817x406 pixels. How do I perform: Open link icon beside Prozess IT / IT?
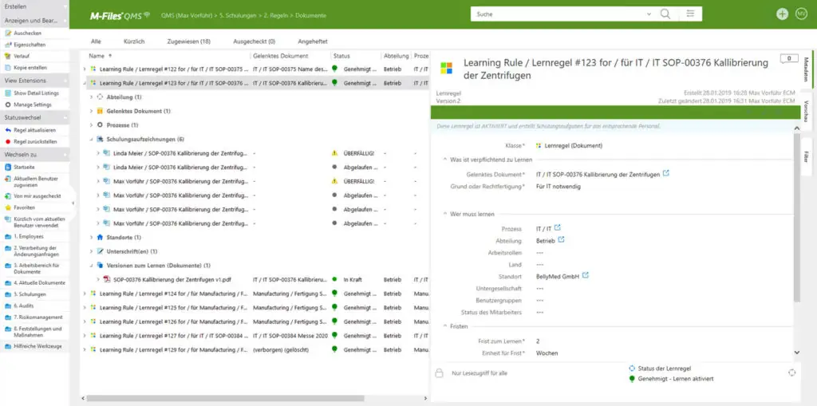tap(557, 228)
